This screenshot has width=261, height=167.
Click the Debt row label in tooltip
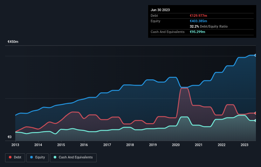click(154, 16)
